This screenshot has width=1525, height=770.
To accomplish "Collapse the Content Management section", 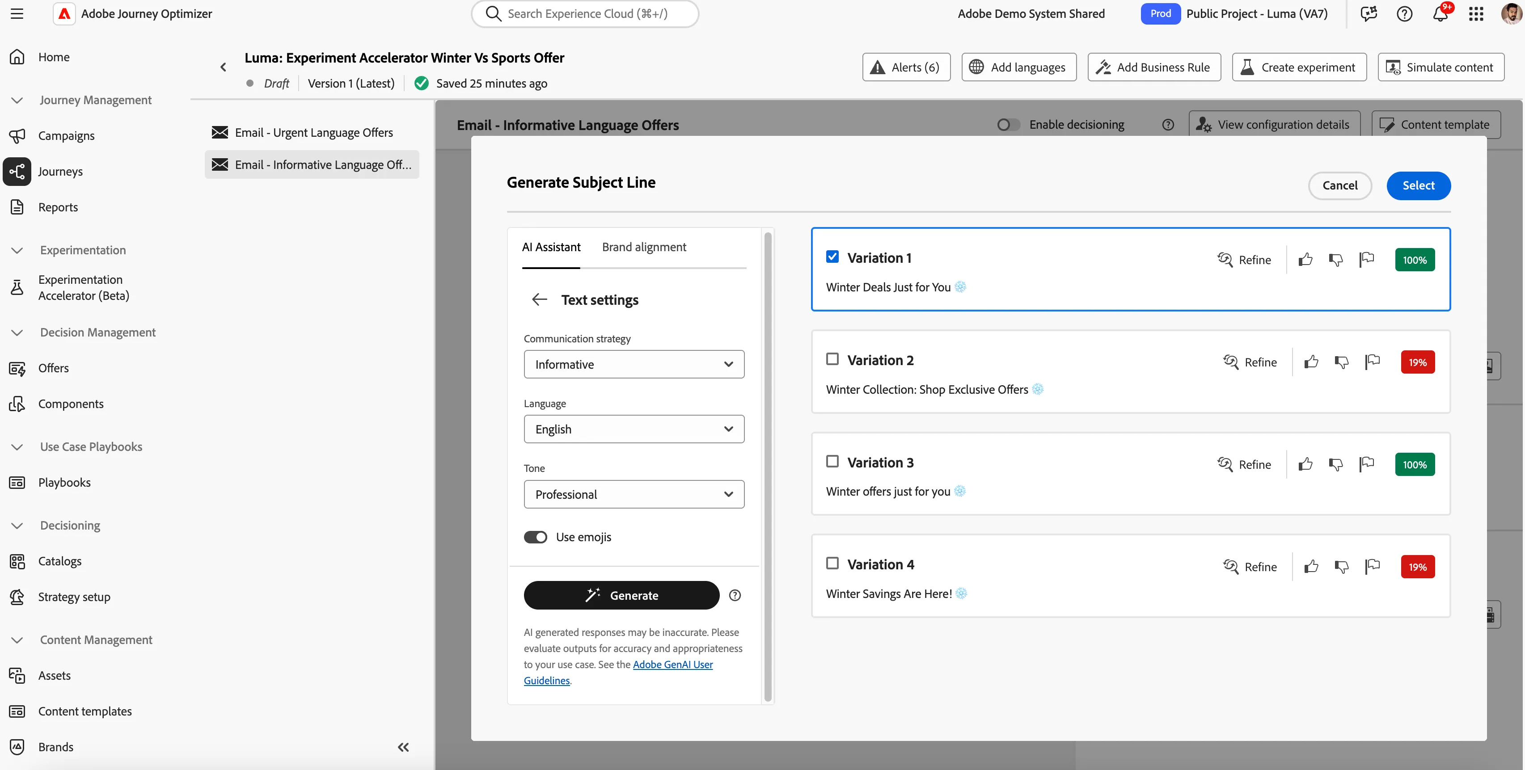I will tap(17, 640).
